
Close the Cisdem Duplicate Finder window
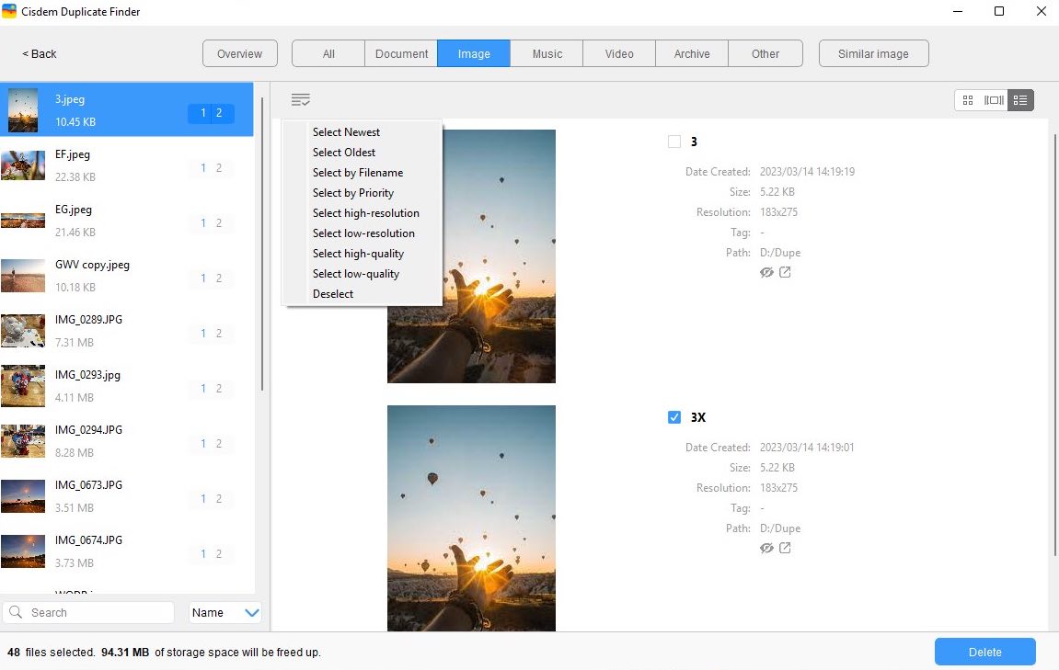click(x=1041, y=11)
